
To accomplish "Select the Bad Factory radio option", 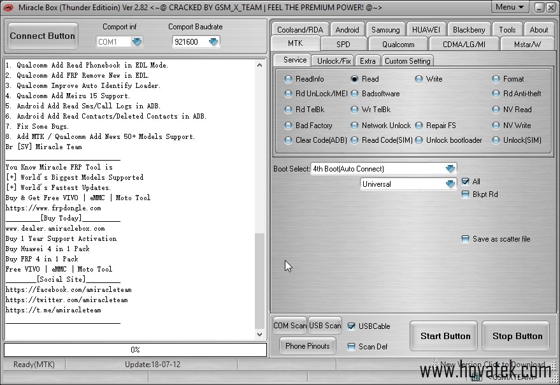I will point(308,126).
